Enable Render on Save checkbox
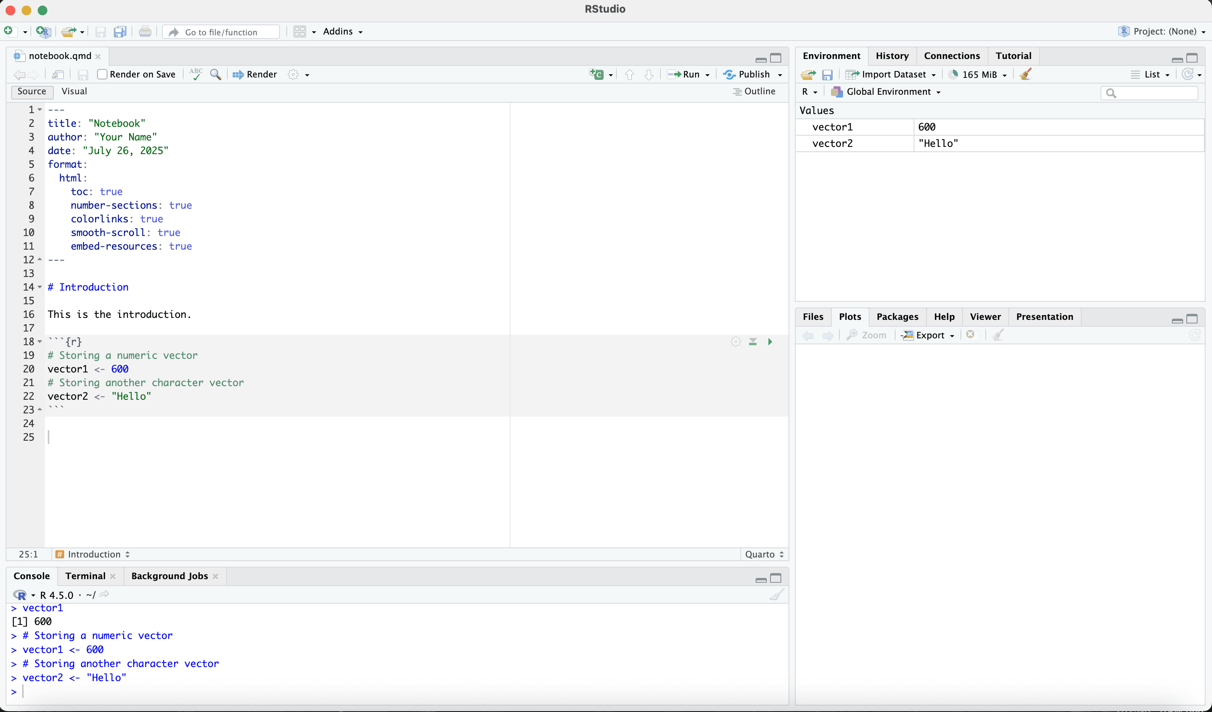1212x712 pixels. click(x=102, y=74)
